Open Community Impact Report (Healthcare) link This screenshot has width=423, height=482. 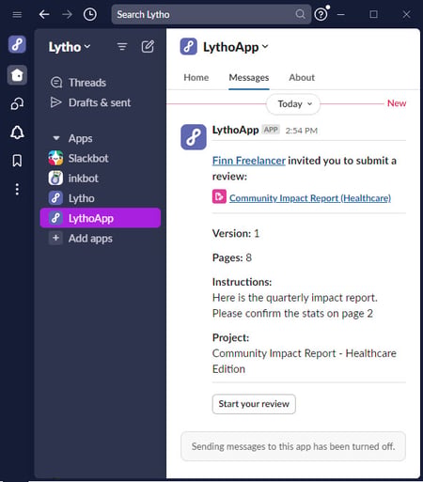click(x=310, y=198)
